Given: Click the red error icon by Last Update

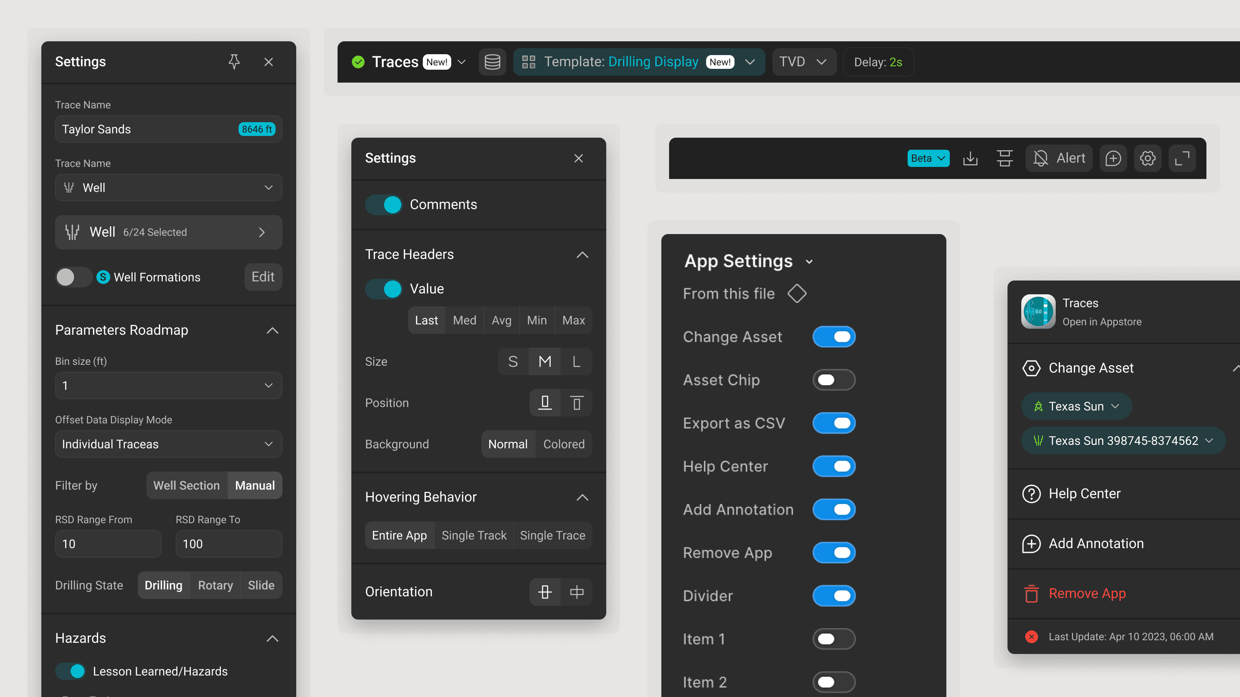Looking at the screenshot, I should point(1031,637).
